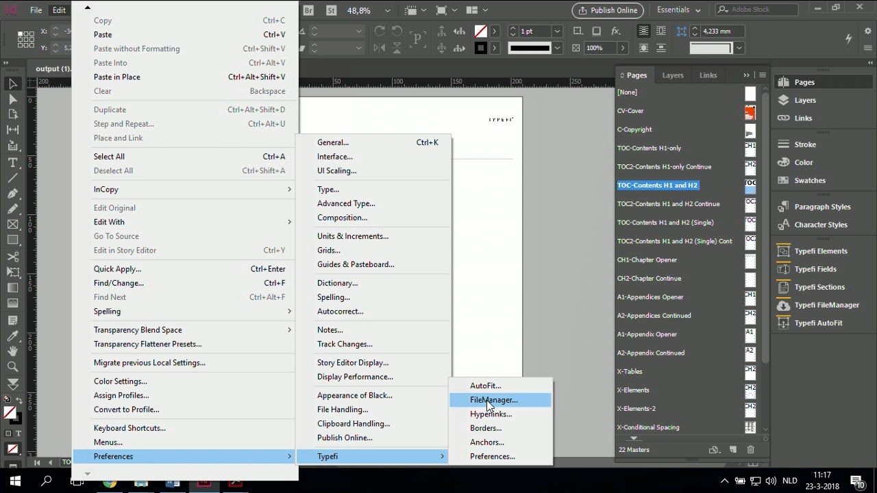Select the Eyedropper tool
Image resolution: width=877 pixels, height=493 pixels.
pyautogui.click(x=13, y=336)
